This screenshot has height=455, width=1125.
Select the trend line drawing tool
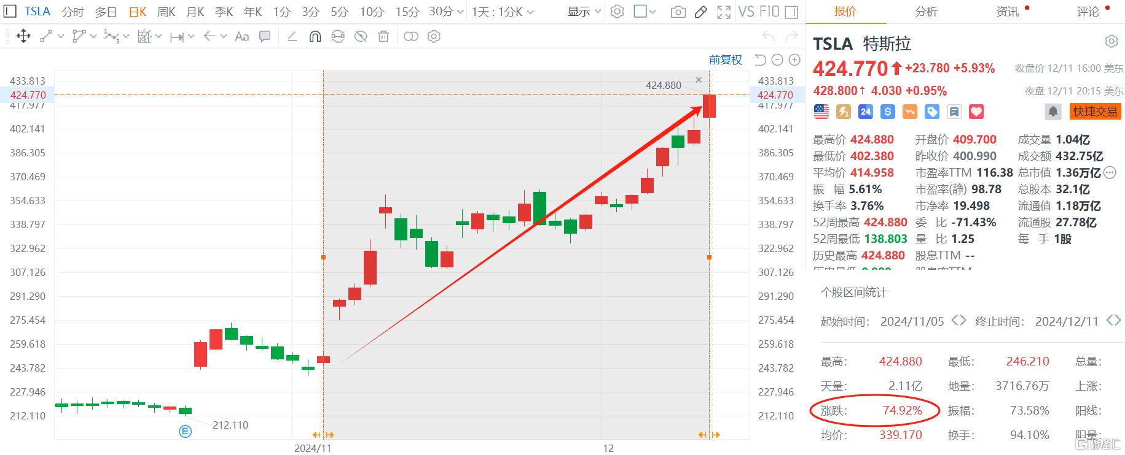[47, 36]
